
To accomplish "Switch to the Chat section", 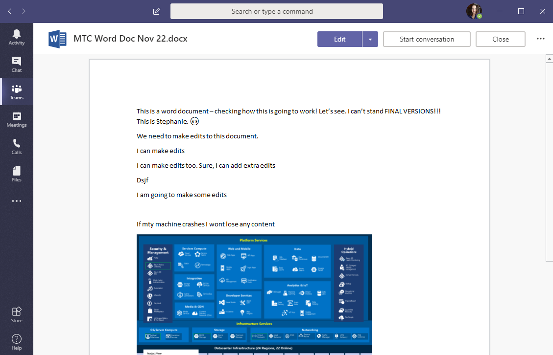I will pos(17,64).
